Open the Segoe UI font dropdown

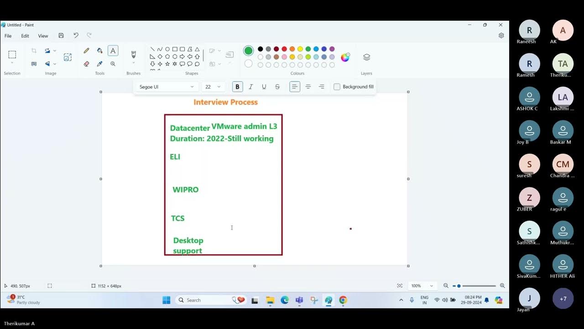coord(167,87)
